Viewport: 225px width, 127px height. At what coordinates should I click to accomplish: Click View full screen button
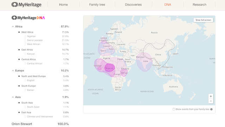(x=203, y=20)
